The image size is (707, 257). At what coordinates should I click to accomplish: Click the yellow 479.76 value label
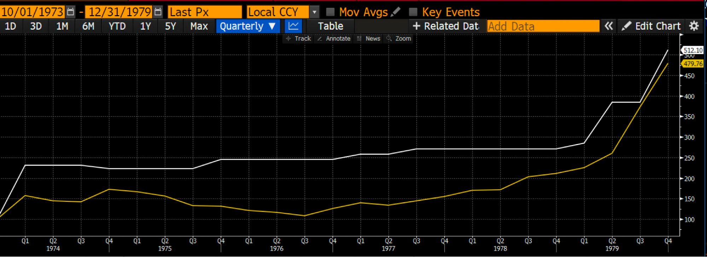692,64
